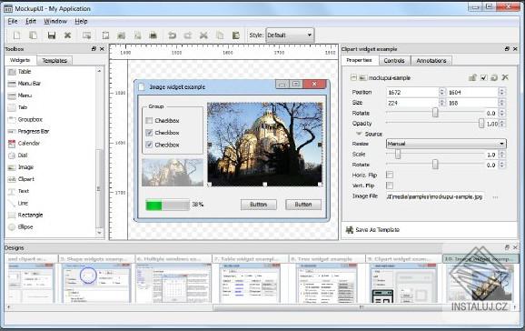Switch to the Widgets tab
This screenshot has width=525, height=331.
[x=20, y=60]
